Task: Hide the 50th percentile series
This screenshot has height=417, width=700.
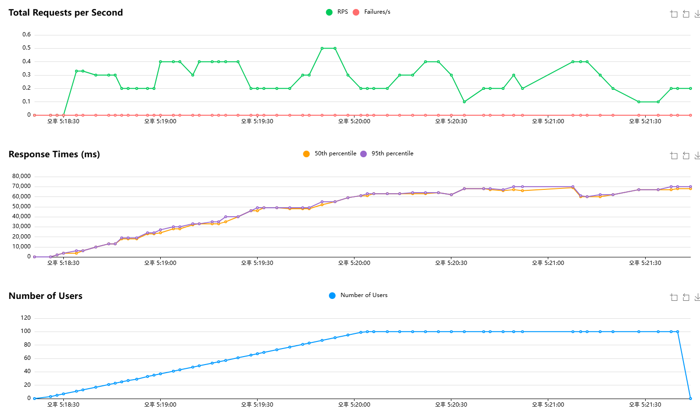Action: pos(330,153)
